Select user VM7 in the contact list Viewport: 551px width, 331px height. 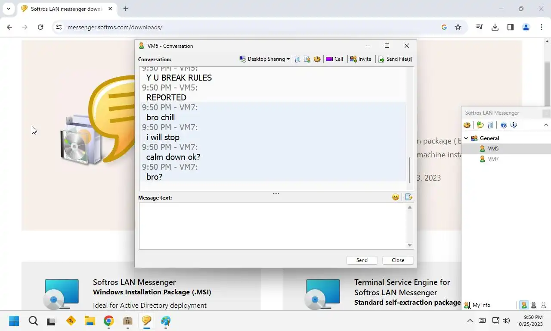click(506, 159)
